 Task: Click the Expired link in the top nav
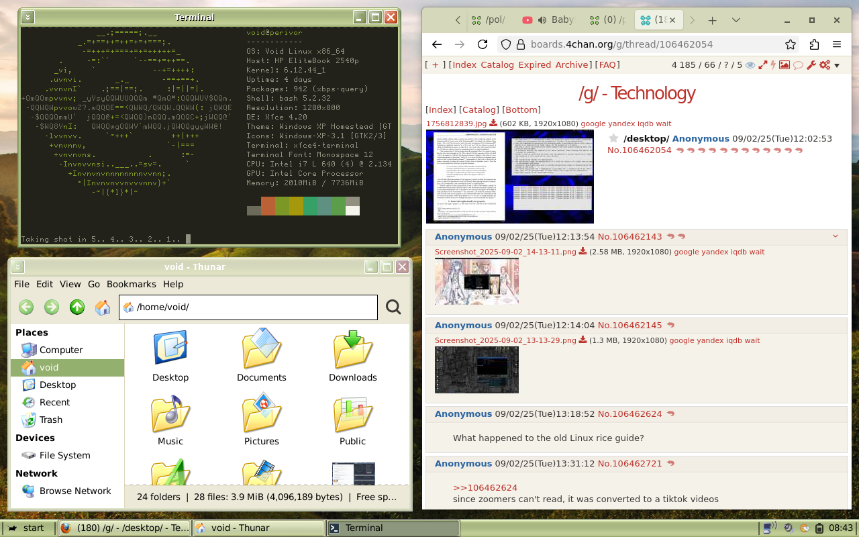[535, 65]
